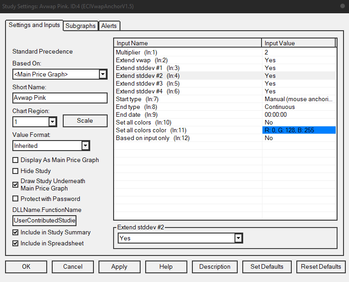Image resolution: width=349 pixels, height=282 pixels.
Task: Click the Short Name text field
Action: point(60,98)
